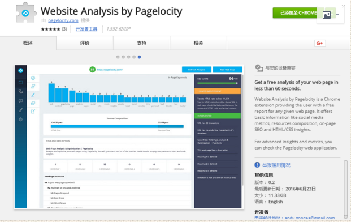
Task: Click the gauge icon in the preview's light sub-sidebar
Action: [x=33, y=78]
